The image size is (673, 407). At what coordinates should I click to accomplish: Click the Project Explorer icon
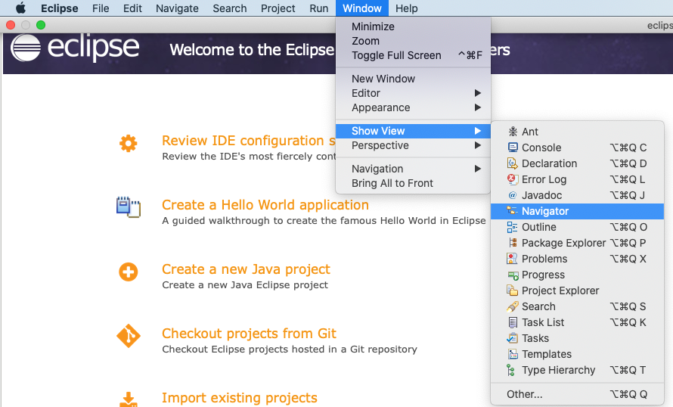click(x=513, y=290)
